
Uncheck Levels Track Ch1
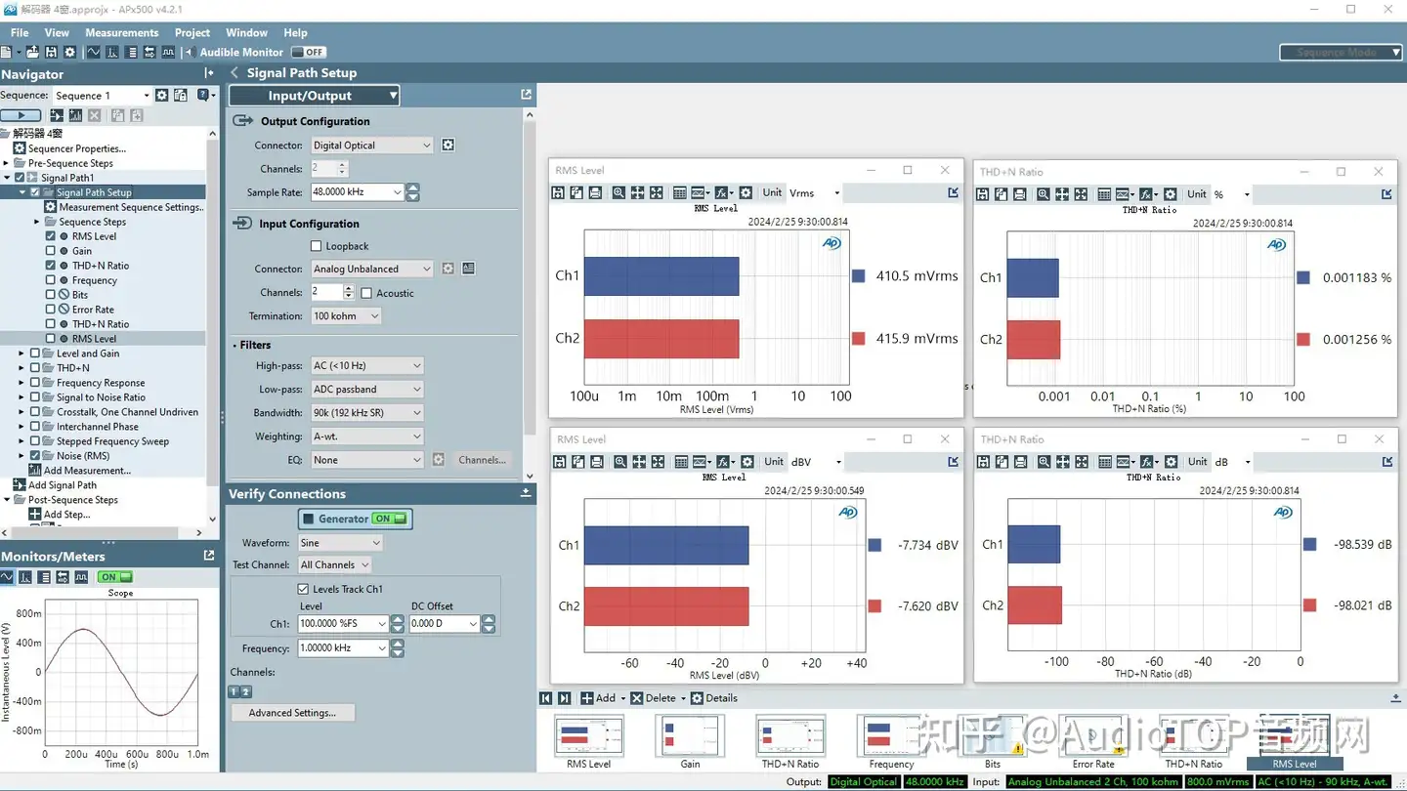[x=303, y=589]
